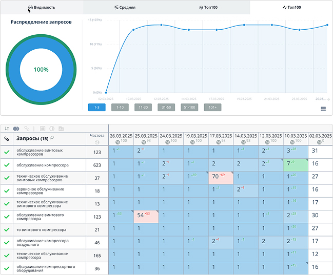
Task: Click the sort arrows icon above the table
Action: (7, 128)
